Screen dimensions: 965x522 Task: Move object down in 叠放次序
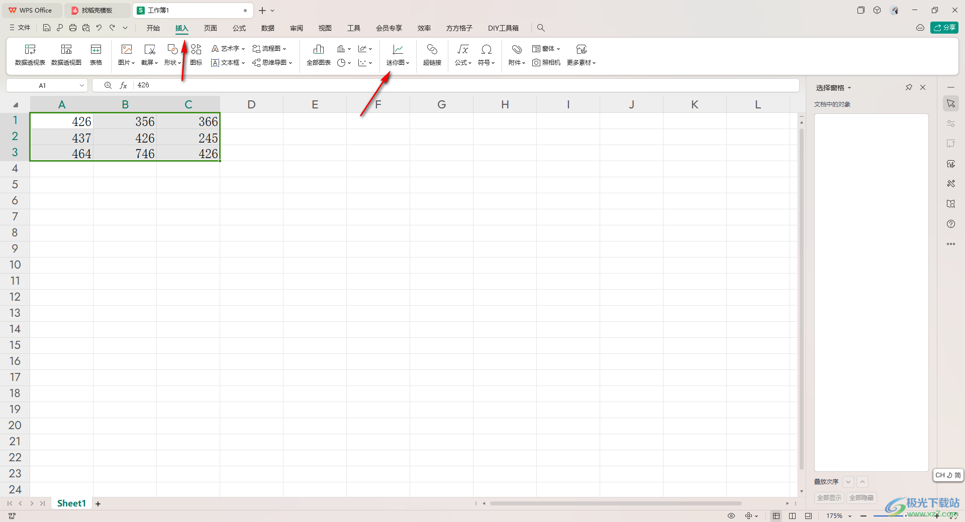coord(848,482)
